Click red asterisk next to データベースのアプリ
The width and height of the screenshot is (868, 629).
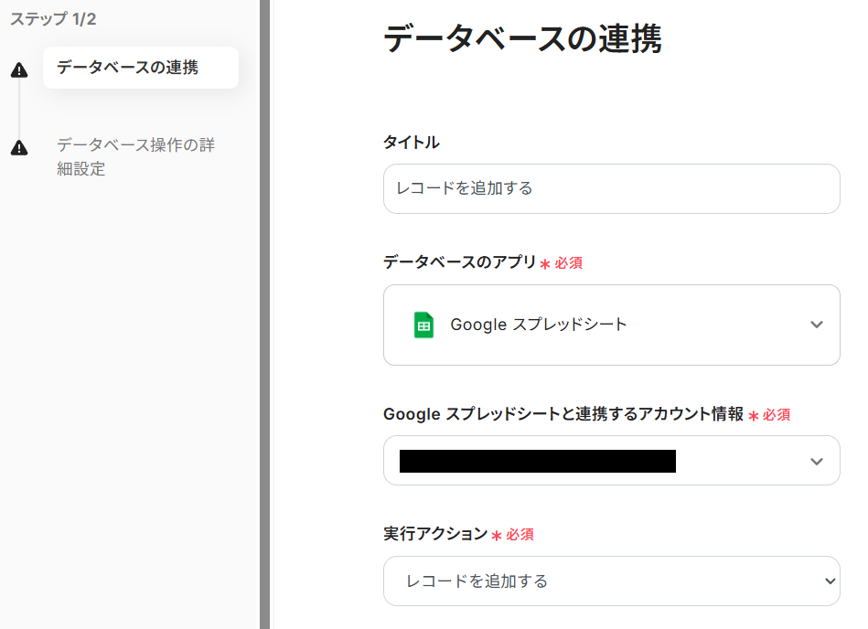(545, 264)
